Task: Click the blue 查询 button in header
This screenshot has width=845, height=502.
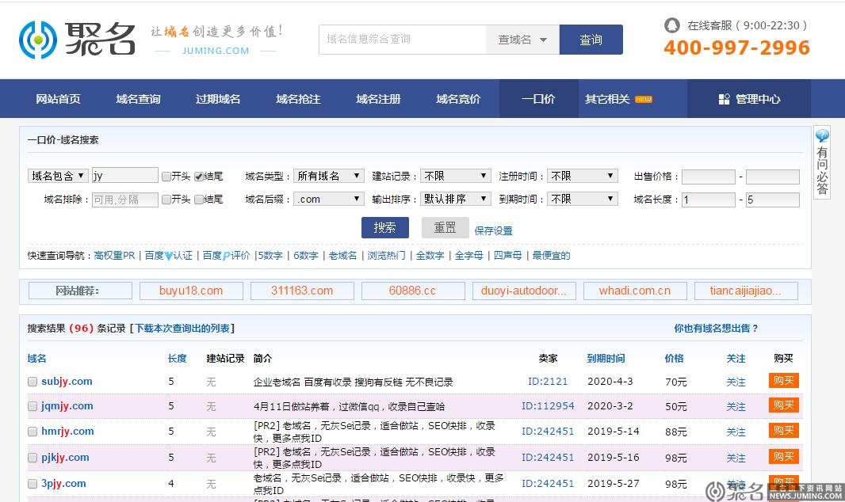Action: click(591, 40)
